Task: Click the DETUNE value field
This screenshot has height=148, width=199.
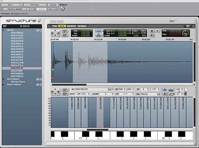Action: click(x=106, y=94)
